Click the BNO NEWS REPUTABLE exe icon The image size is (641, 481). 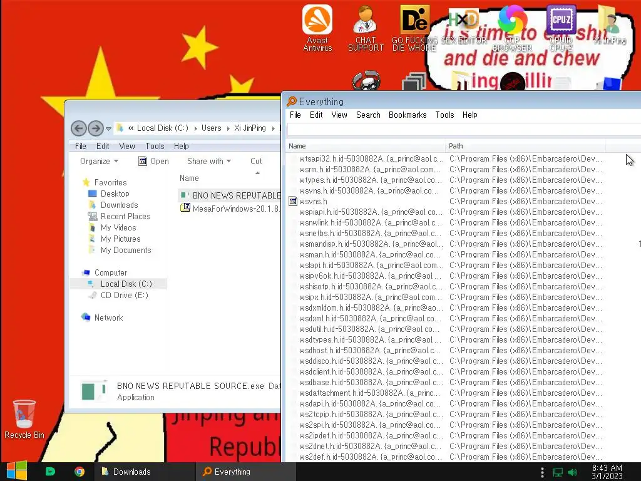click(185, 195)
